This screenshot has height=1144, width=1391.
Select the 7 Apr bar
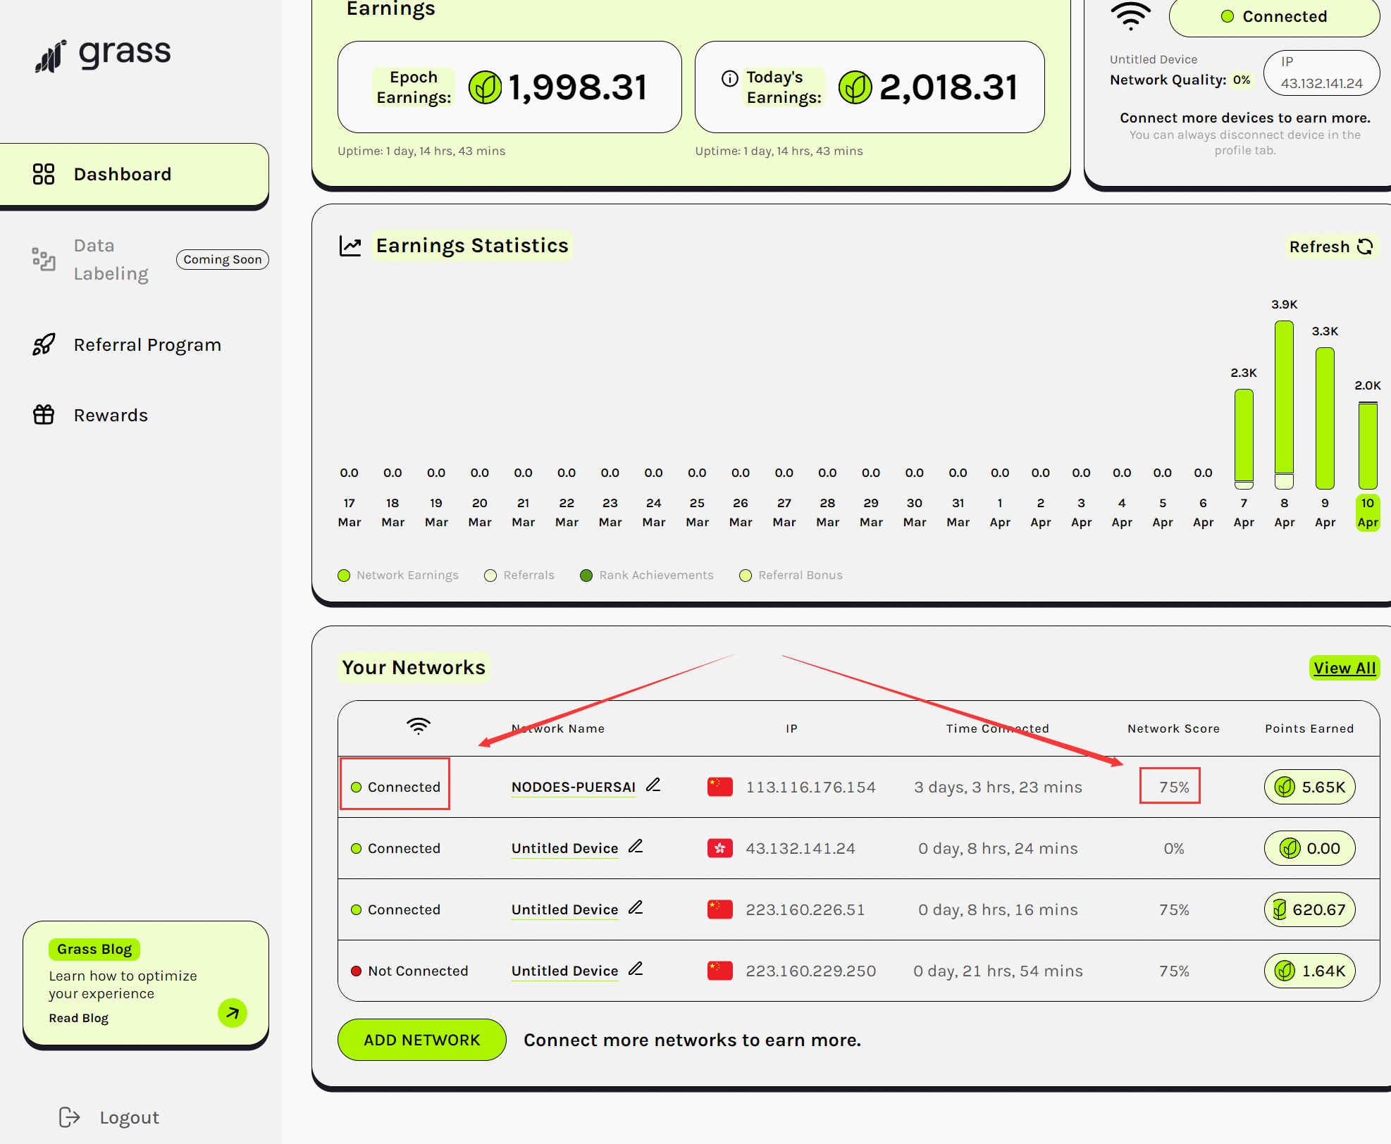(1244, 439)
